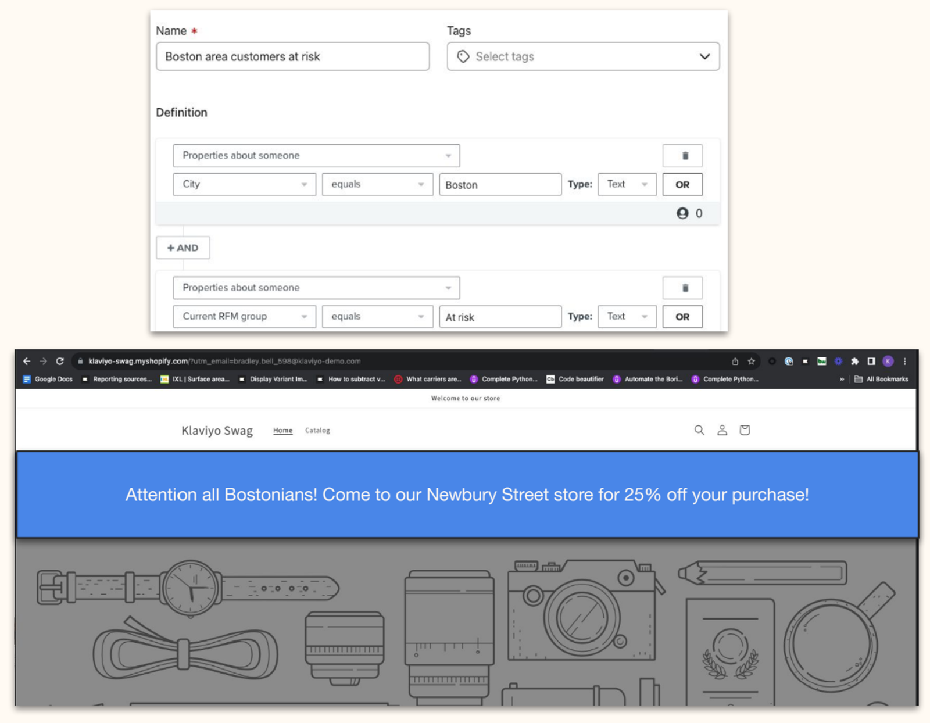
Task: Open the How to subtract bookmark
Action: (350, 379)
